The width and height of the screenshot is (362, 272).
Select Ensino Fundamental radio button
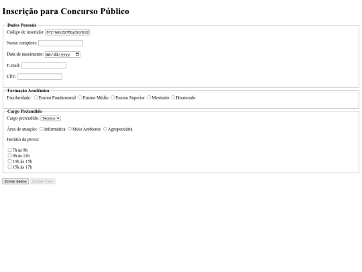pyautogui.click(x=36, y=97)
